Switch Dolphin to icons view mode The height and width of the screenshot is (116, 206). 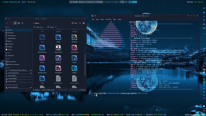click(15, 23)
